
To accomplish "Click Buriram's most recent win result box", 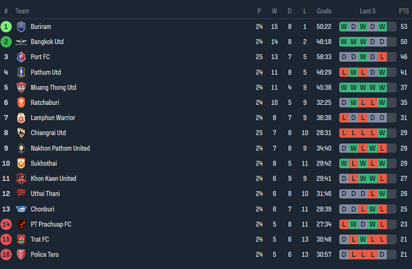I will coord(382,26).
